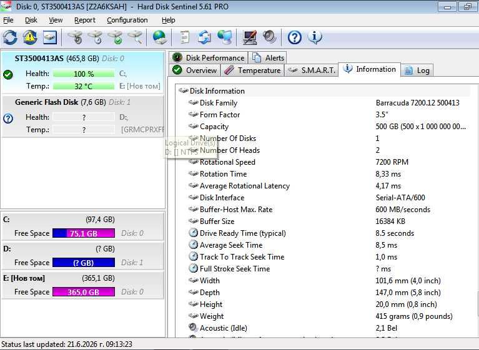Click the network computer globe toolbar icon
Viewport: 479px width, 350px height.
pos(225,37)
